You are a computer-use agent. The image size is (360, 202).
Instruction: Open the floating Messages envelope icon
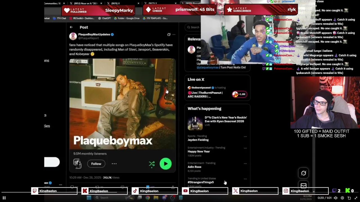[x=303, y=185]
